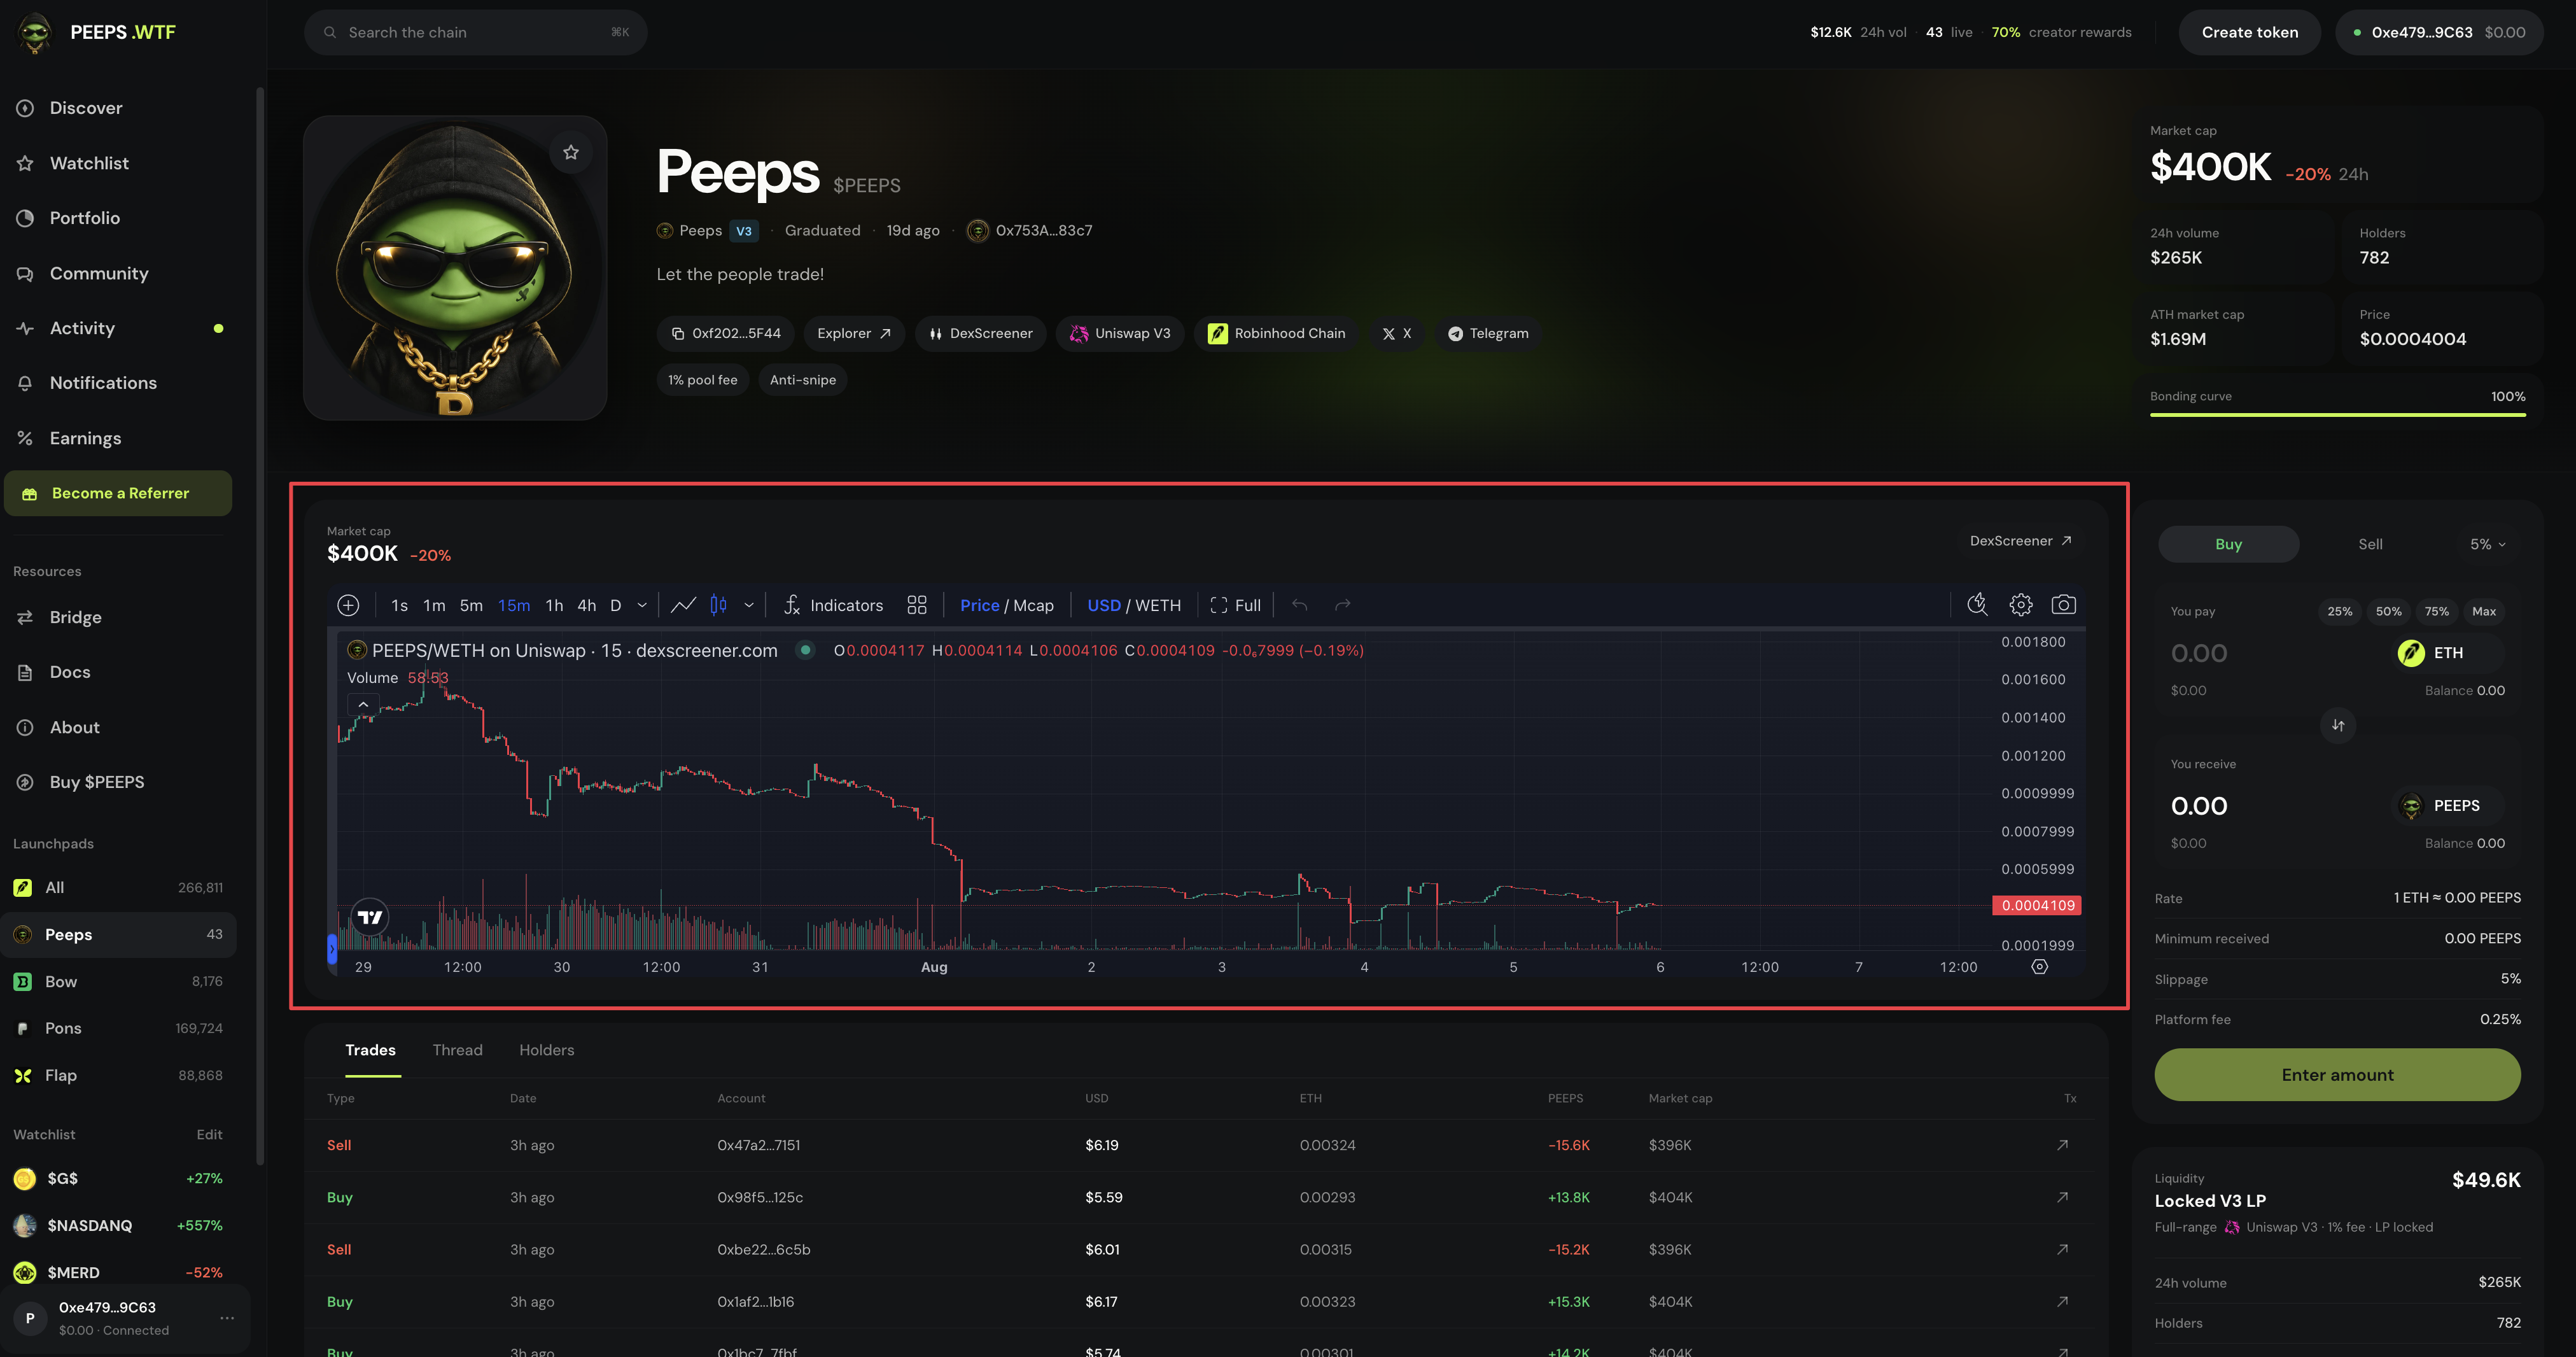Open the Community chat section
Screen dimensions: 2576x1357
(98, 273)
